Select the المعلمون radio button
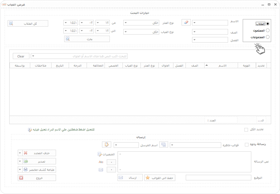The width and height of the screenshot is (280, 194). coord(267,30)
